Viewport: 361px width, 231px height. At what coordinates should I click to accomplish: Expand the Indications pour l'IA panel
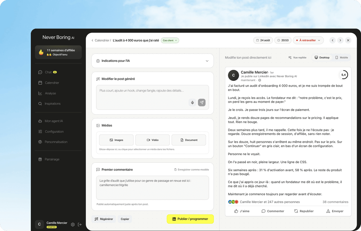click(x=152, y=61)
